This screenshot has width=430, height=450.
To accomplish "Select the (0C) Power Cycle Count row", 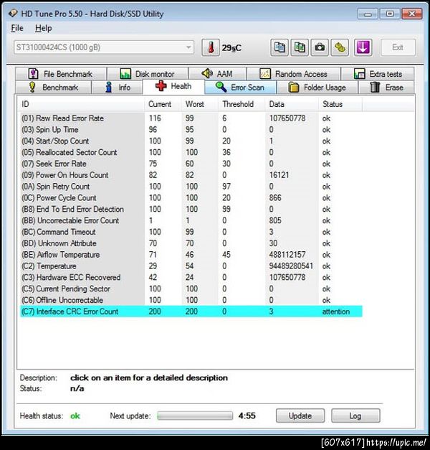I will click(191, 198).
